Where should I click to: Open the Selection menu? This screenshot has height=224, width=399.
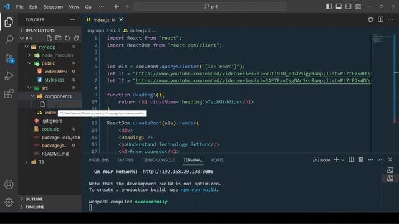pos(53,7)
